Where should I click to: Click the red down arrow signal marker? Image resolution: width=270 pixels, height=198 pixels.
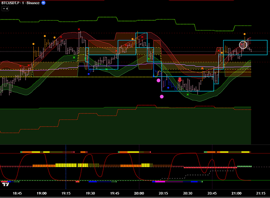[x=180, y=80]
